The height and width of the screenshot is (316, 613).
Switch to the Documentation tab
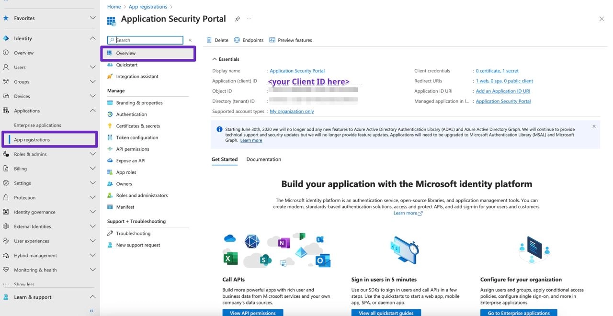[263, 159]
